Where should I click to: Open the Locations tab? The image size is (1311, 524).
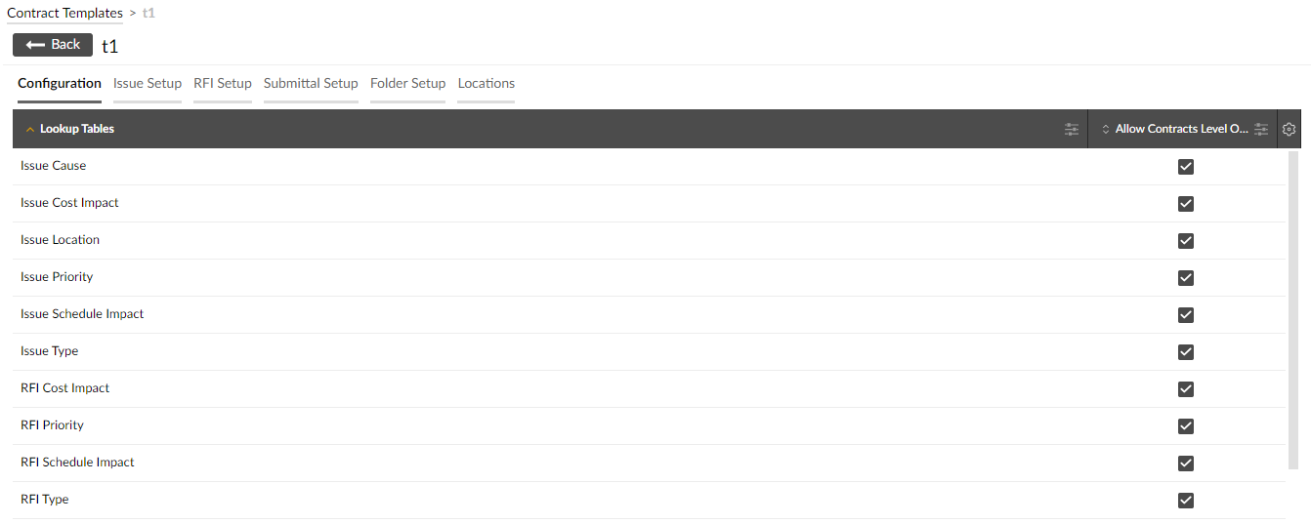486,84
